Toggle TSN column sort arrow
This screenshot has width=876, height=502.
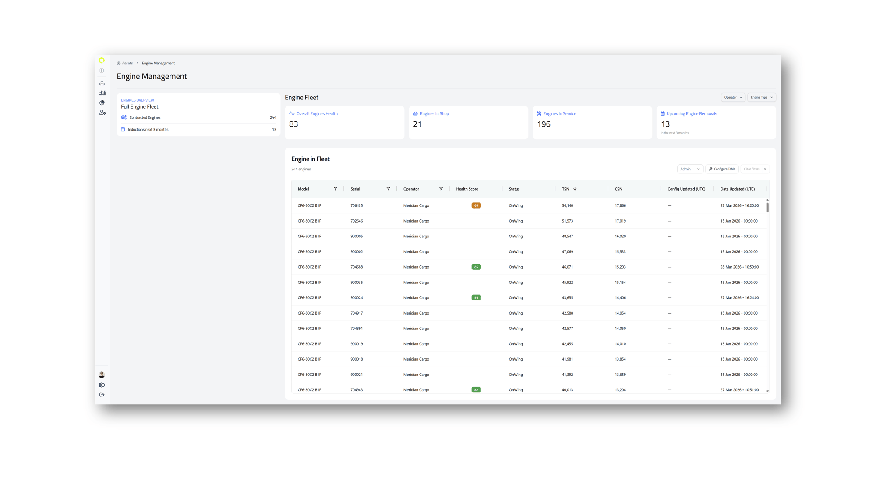coord(575,189)
